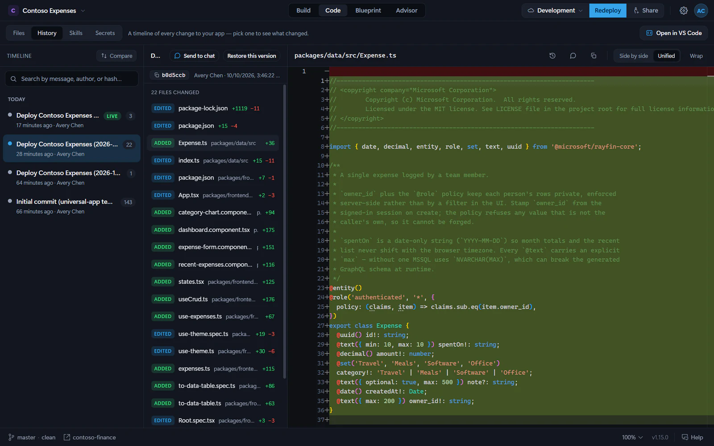Open App.tsx changed file
This screenshot has width=714, height=446.
[213, 195]
